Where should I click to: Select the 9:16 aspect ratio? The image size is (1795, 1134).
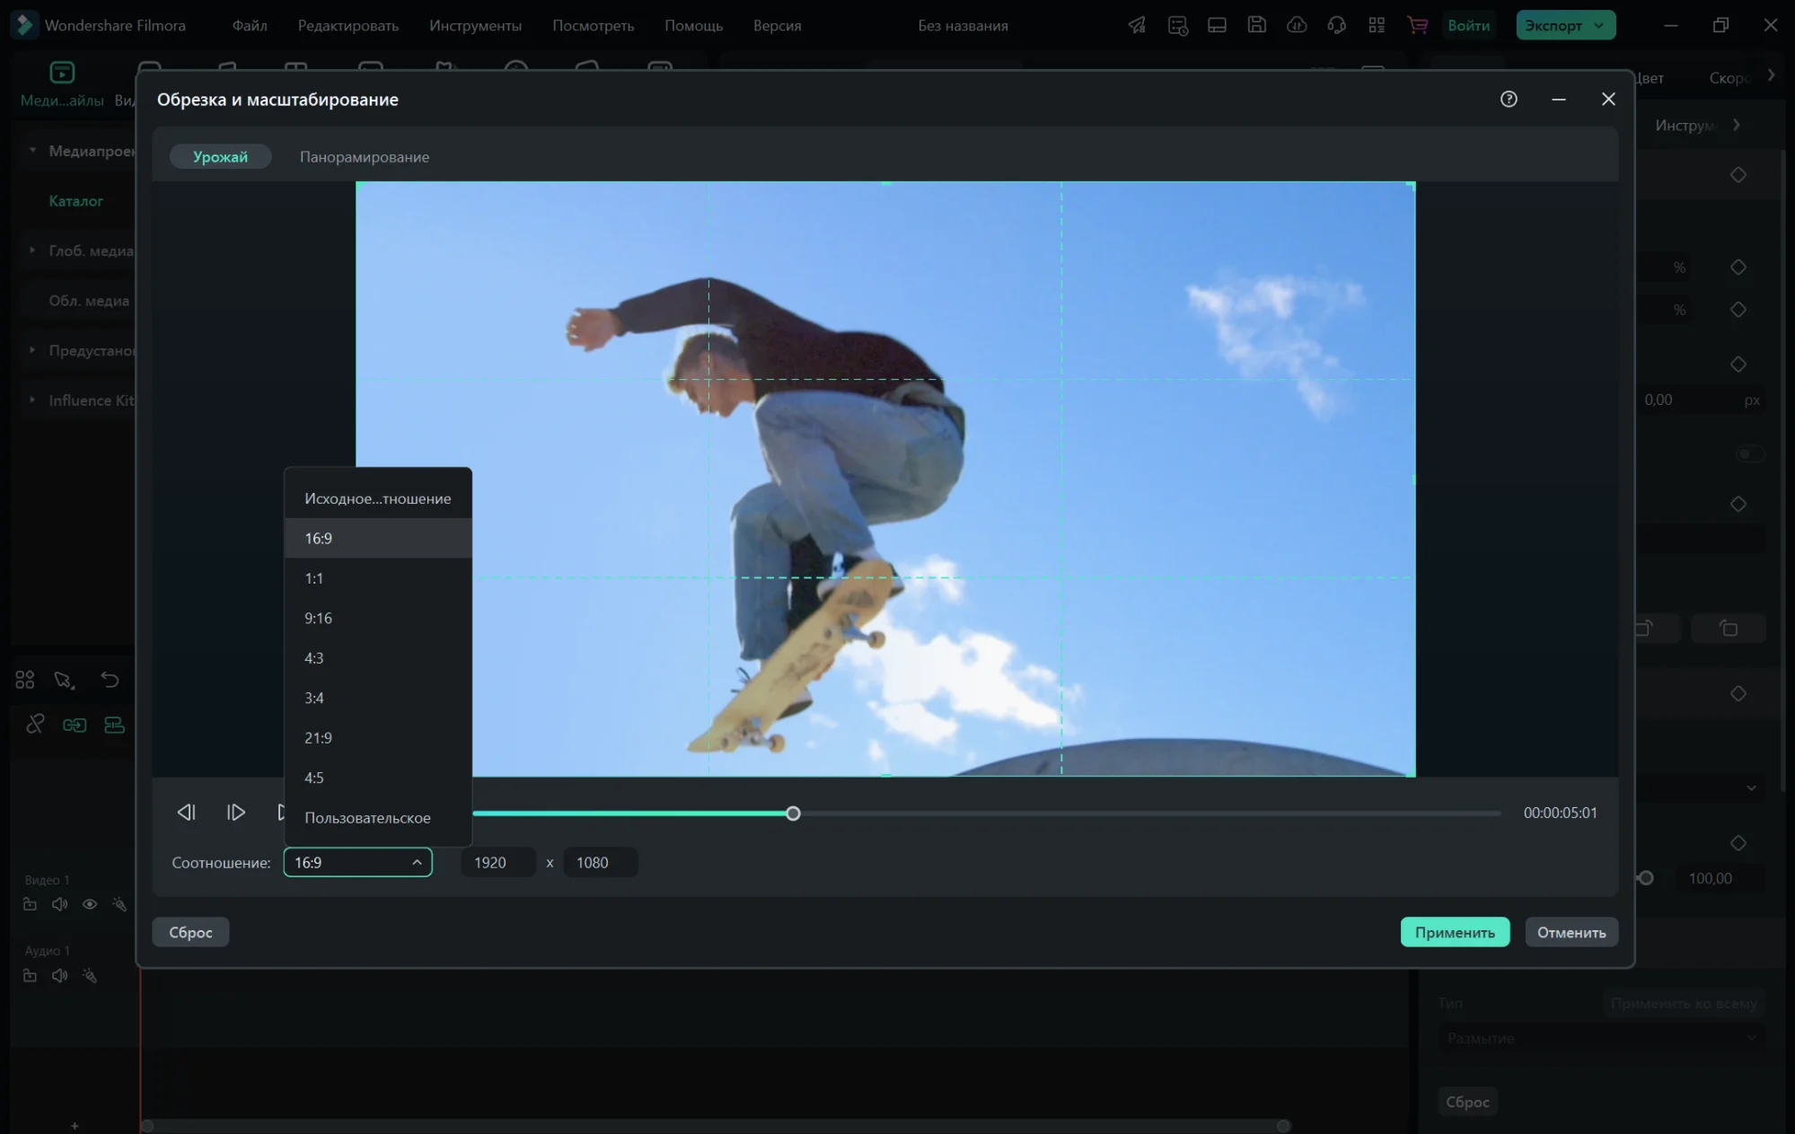pos(378,618)
